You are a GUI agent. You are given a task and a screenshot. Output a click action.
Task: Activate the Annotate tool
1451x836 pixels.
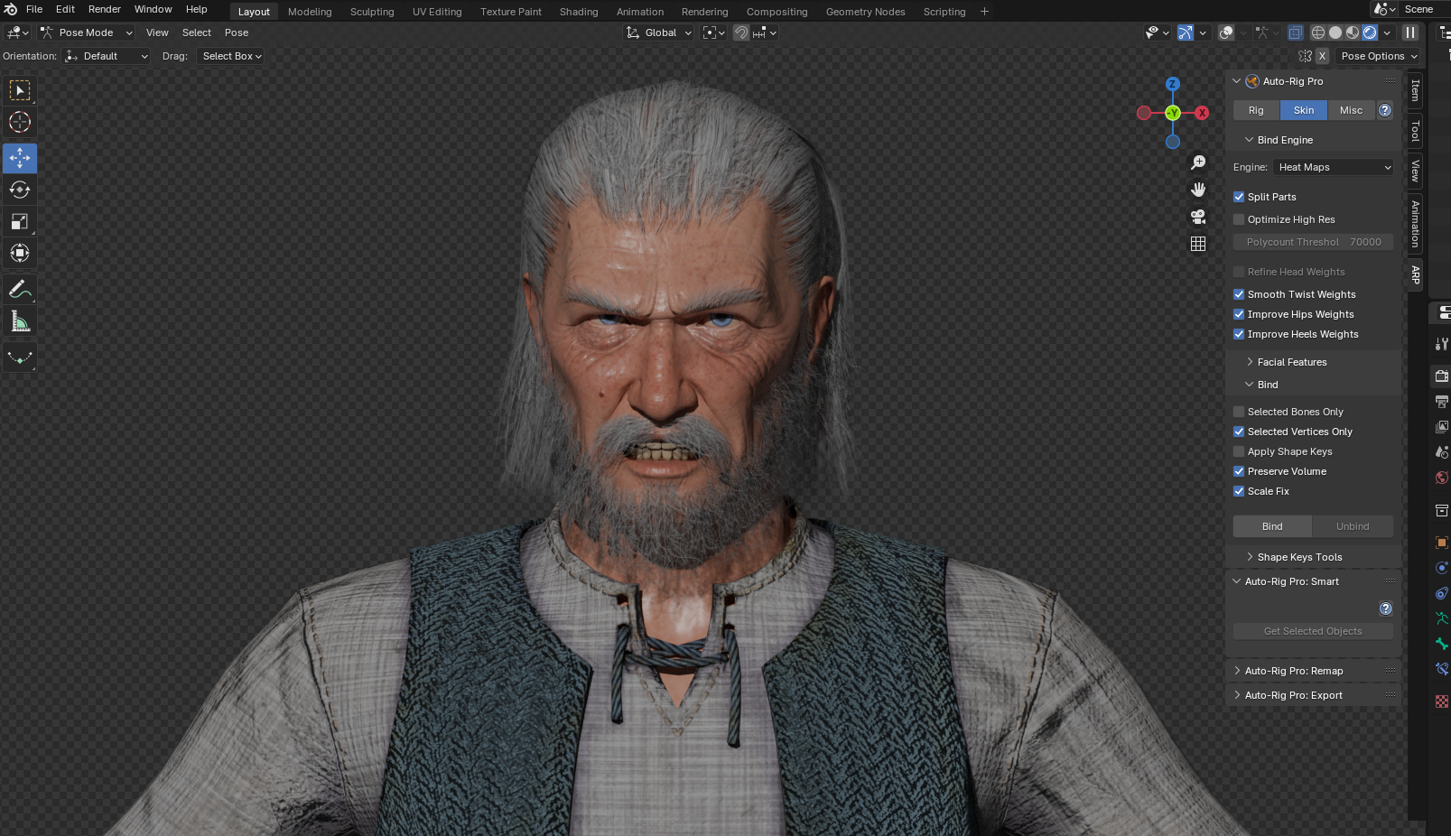(20, 290)
